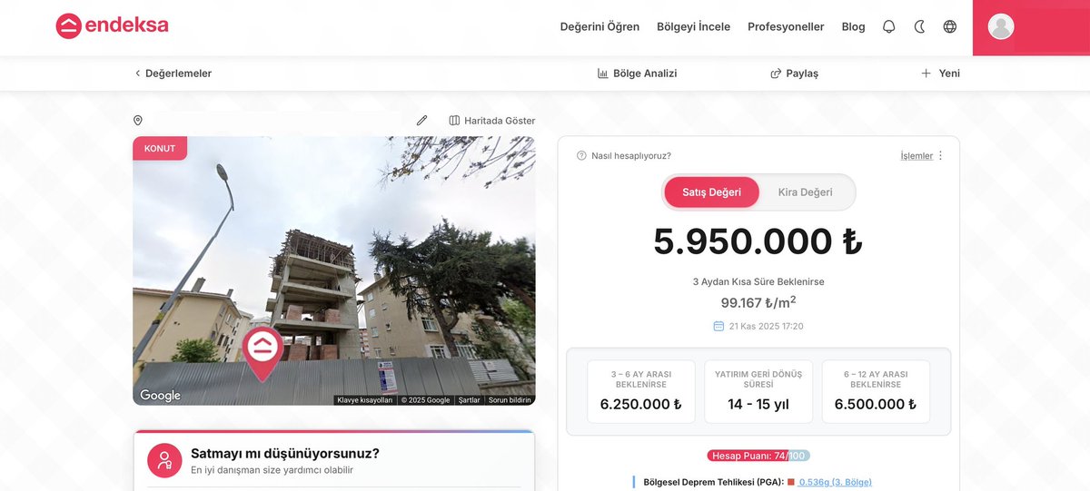Create a Yeni valuation
1090x491 pixels.
pyautogui.click(x=940, y=74)
